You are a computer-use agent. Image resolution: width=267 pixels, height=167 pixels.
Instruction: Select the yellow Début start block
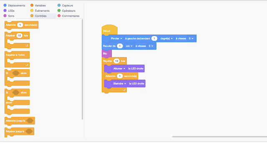tap(109, 30)
